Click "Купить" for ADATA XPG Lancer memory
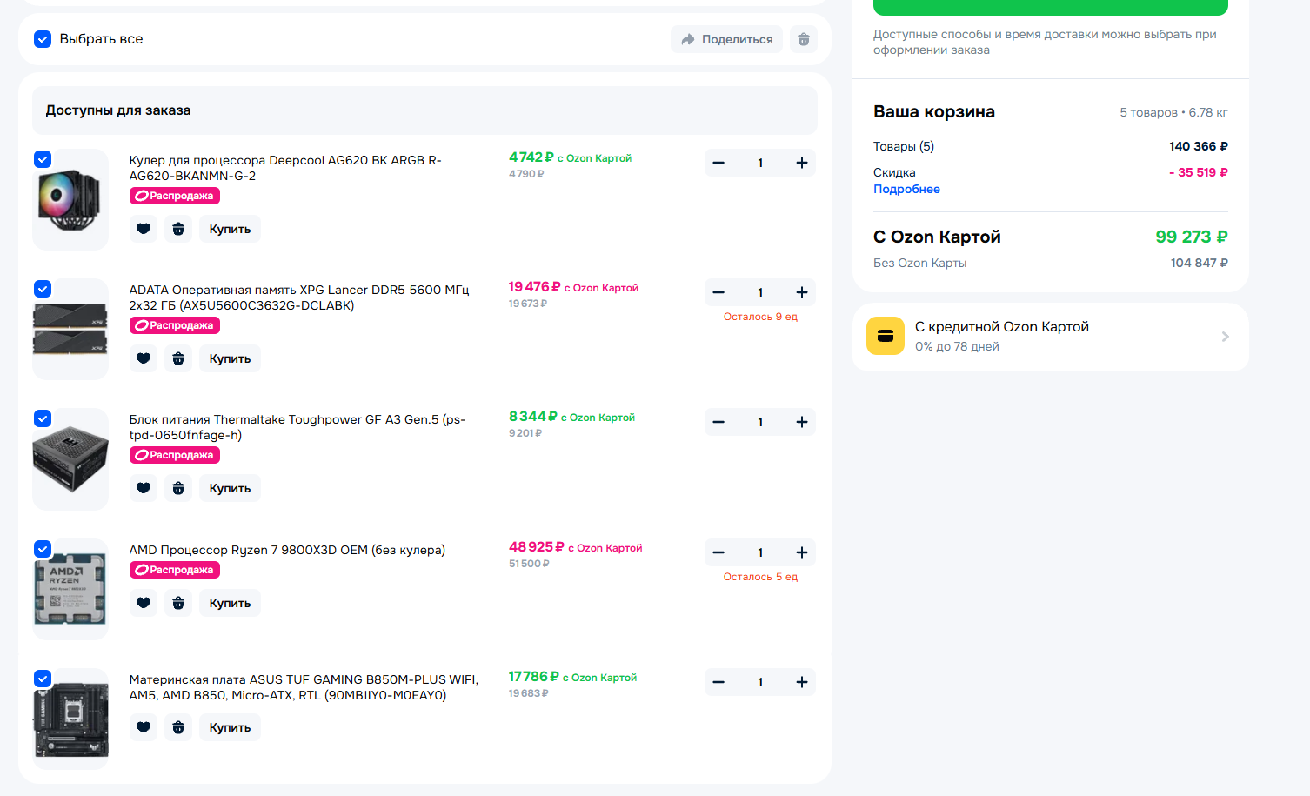Screen dimensions: 1310x796 coord(230,358)
